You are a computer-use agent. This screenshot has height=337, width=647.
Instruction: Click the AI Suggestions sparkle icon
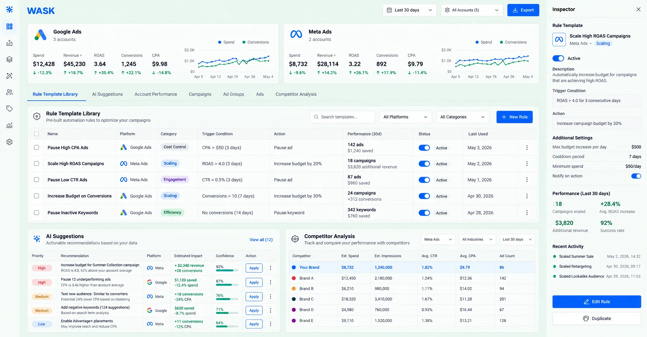coord(37,239)
